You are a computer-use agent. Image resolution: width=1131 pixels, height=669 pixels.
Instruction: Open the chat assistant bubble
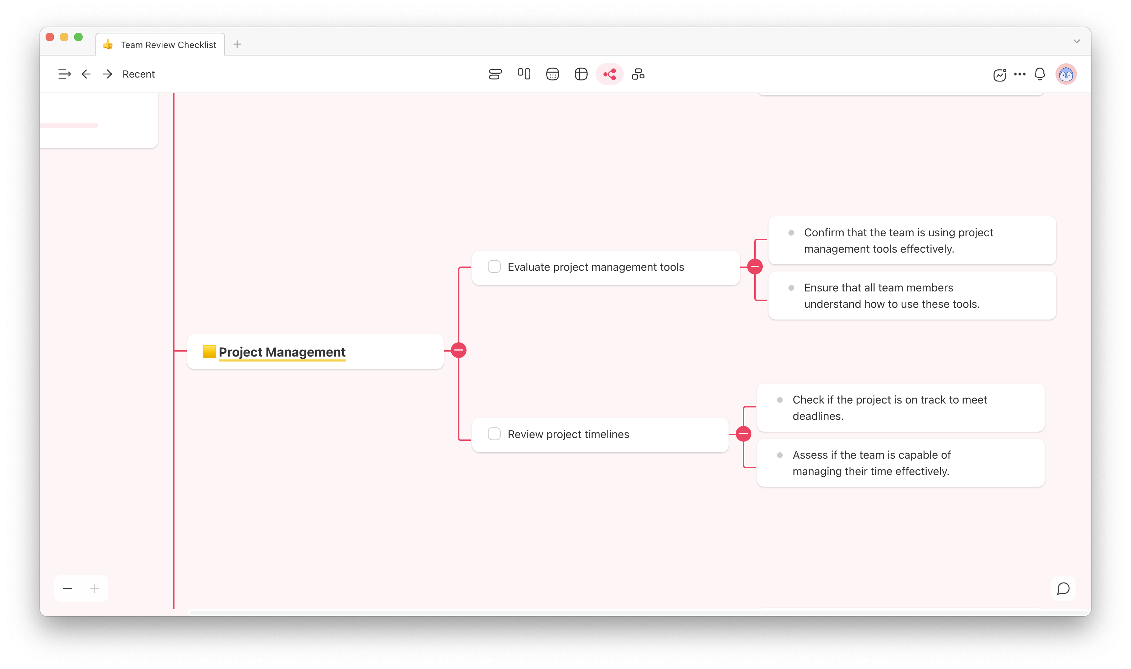pos(1064,588)
